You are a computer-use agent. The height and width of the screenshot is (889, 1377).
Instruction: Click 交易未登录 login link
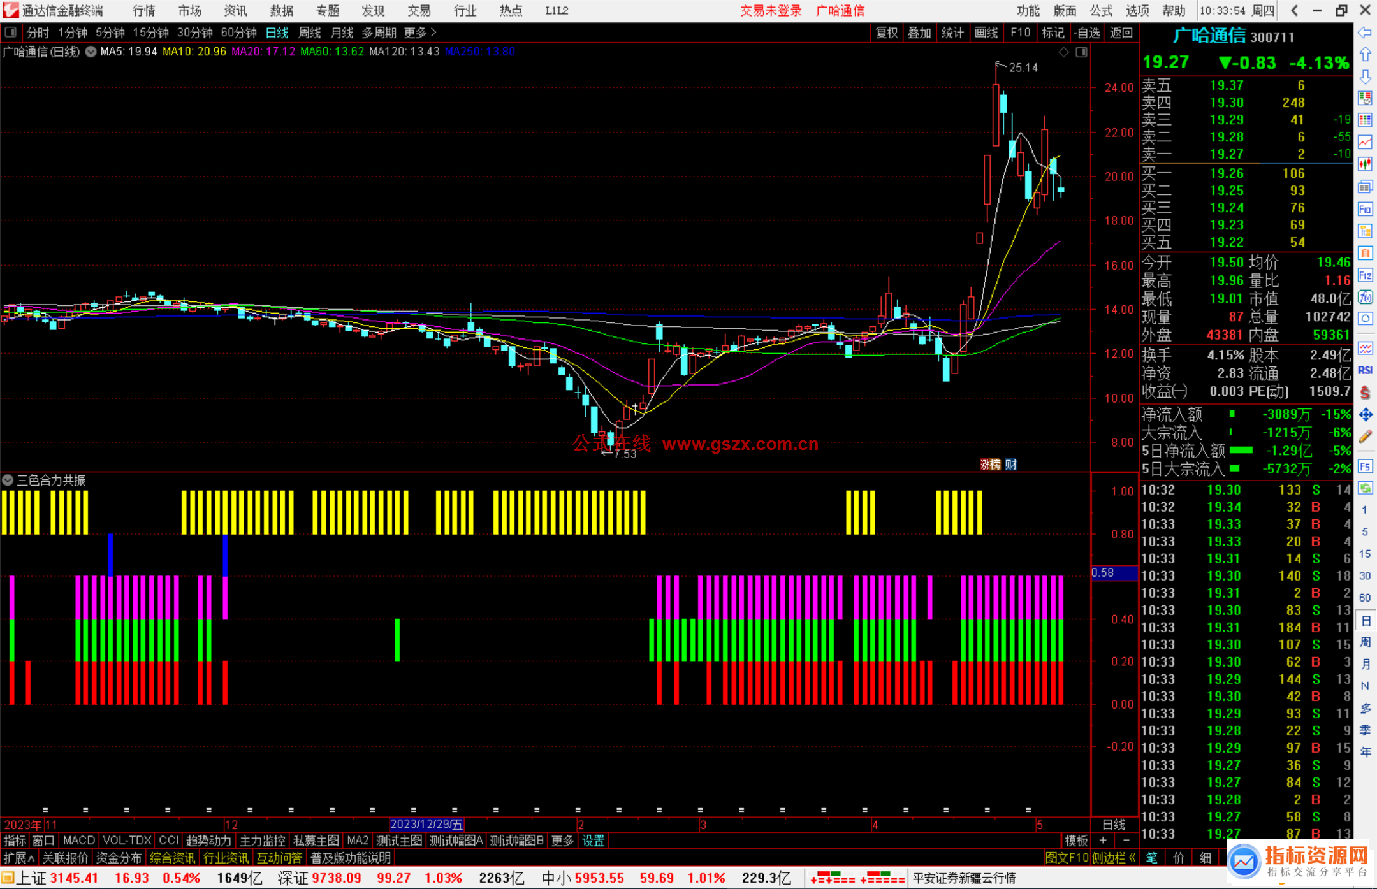(x=771, y=10)
